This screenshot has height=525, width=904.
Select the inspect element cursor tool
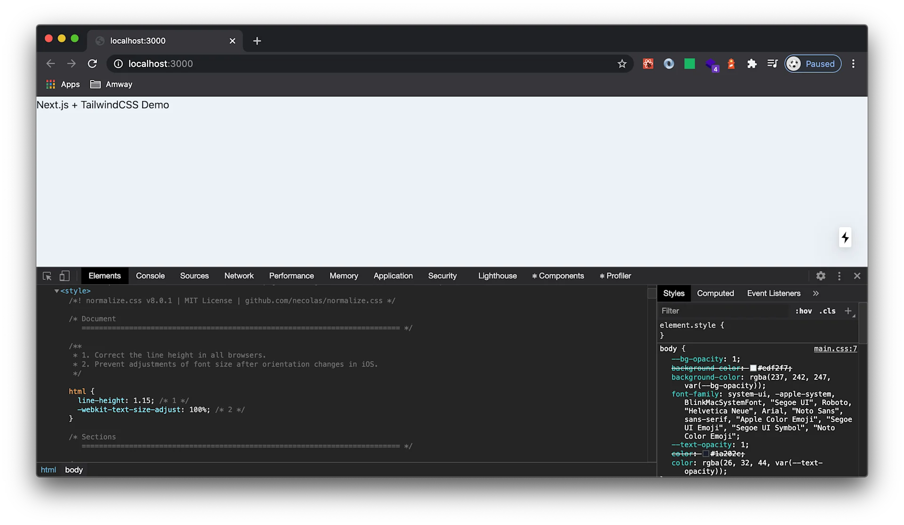(x=47, y=276)
